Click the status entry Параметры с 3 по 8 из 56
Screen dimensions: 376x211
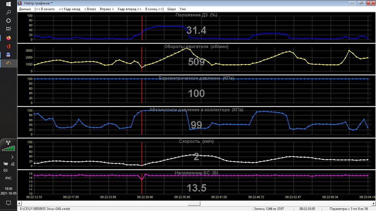pos(349,209)
